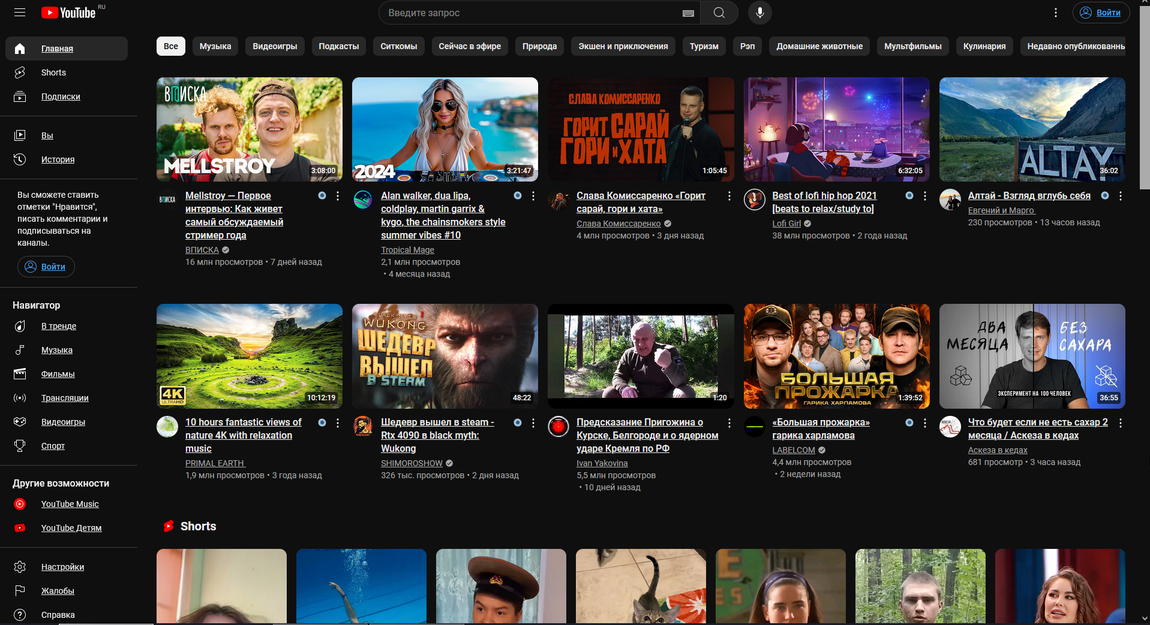Click the Трансляции live icon

[20, 398]
